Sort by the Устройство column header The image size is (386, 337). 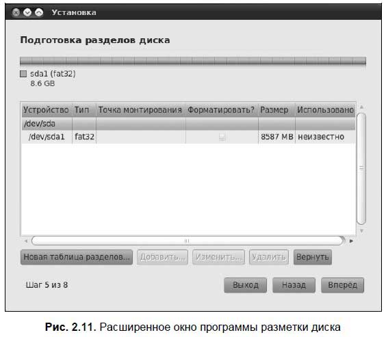tap(47, 109)
